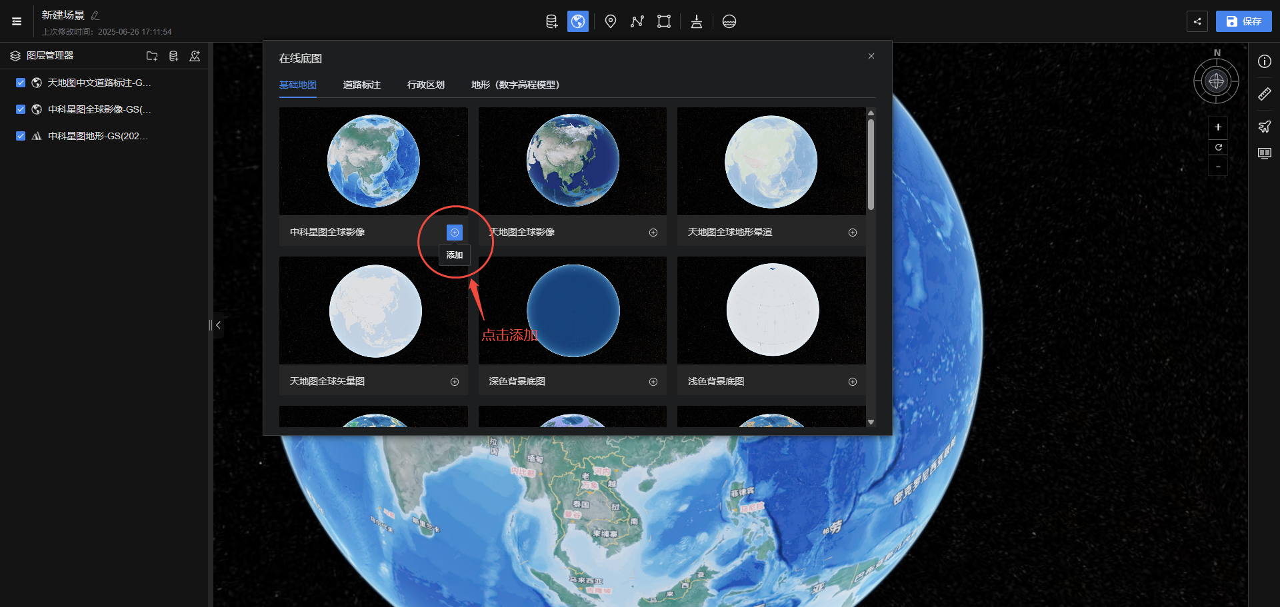The height and width of the screenshot is (607, 1280).
Task: Click the add data source toolbar icon
Action: 551,21
